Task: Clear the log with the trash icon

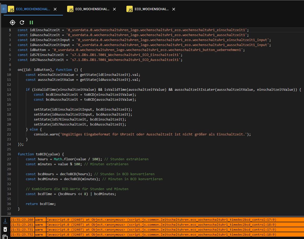Action: 5,229
